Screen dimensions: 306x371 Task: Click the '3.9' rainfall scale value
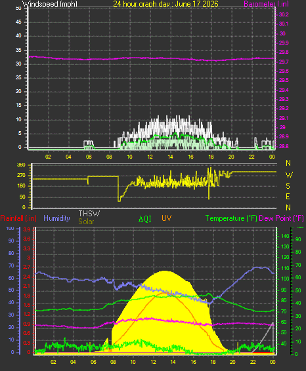click(26, 230)
